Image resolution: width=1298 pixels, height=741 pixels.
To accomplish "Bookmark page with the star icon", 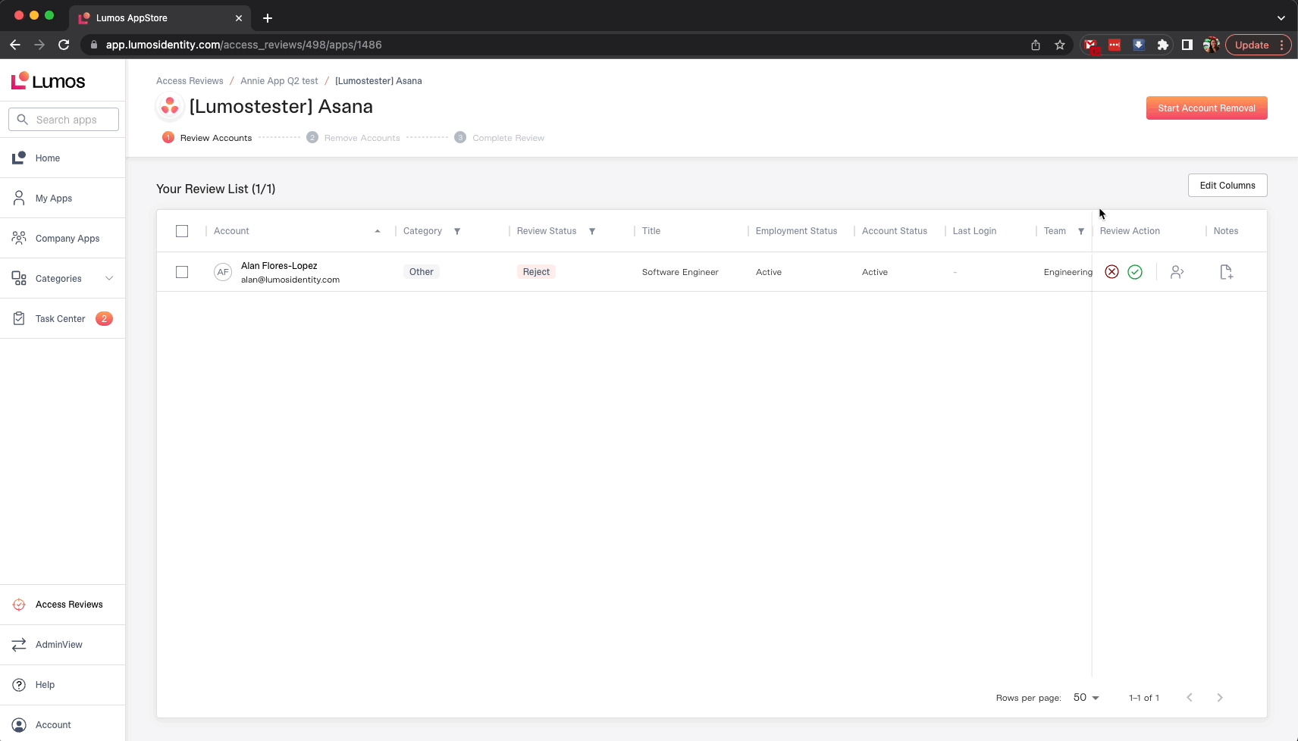I will [x=1060, y=45].
